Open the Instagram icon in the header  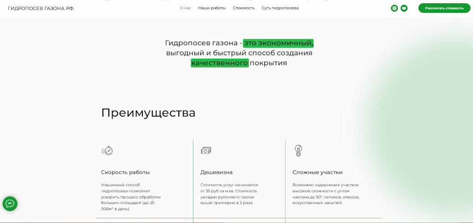pos(394,9)
